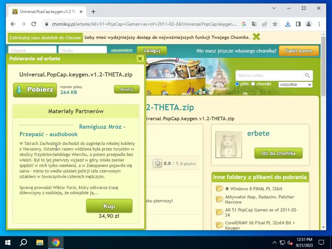This screenshot has height=249, width=332.
Task: Click the page vertical scrollbar thumb
Action: 323,65
